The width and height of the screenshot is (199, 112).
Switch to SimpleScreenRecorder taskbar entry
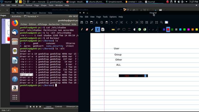pyautogui.click(x=114, y=2)
